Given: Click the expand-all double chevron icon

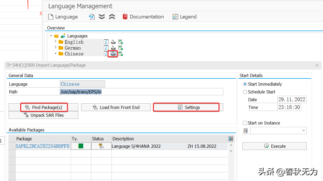Looking at the screenshot, I should (102, 17).
